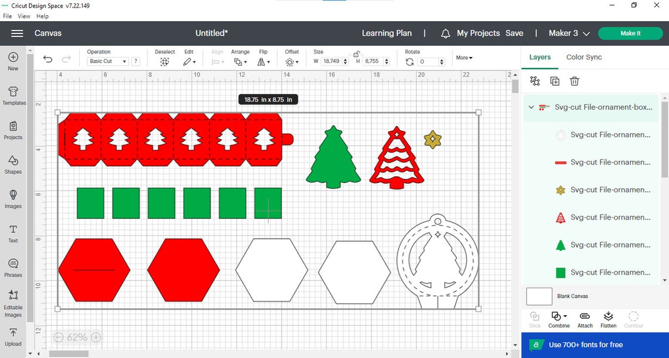Click the Deselect icon
669x358 pixels.
tap(165, 62)
